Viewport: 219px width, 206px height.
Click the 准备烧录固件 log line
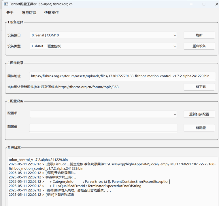coord(112,166)
